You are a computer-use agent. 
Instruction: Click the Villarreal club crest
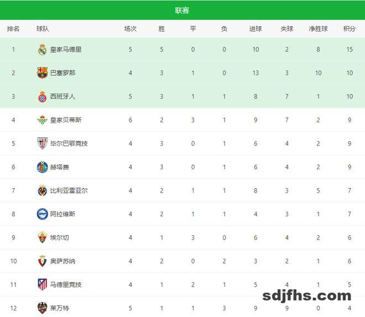[42, 190]
